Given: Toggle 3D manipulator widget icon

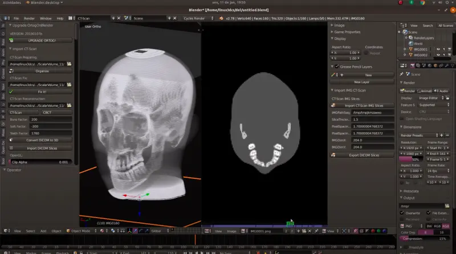Looking at the screenshot, I should [x=129, y=231].
